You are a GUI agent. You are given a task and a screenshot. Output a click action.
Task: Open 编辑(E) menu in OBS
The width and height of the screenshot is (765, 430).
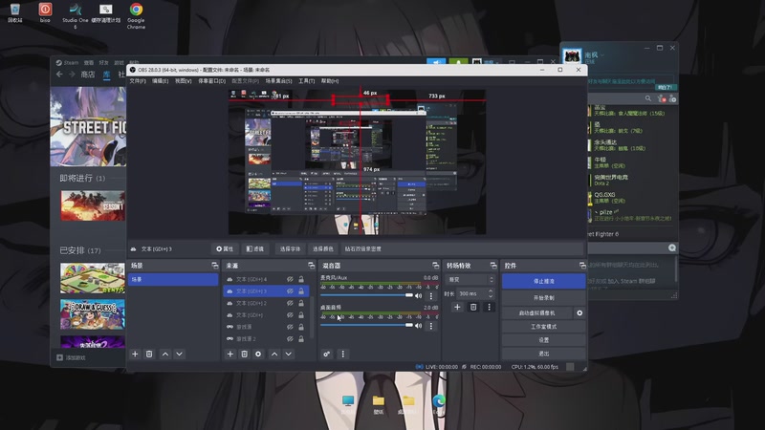click(160, 81)
